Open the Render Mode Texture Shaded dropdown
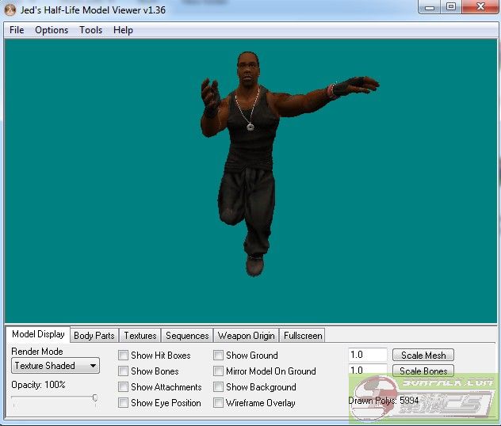Image resolution: width=501 pixels, height=426 pixels. 55,365
